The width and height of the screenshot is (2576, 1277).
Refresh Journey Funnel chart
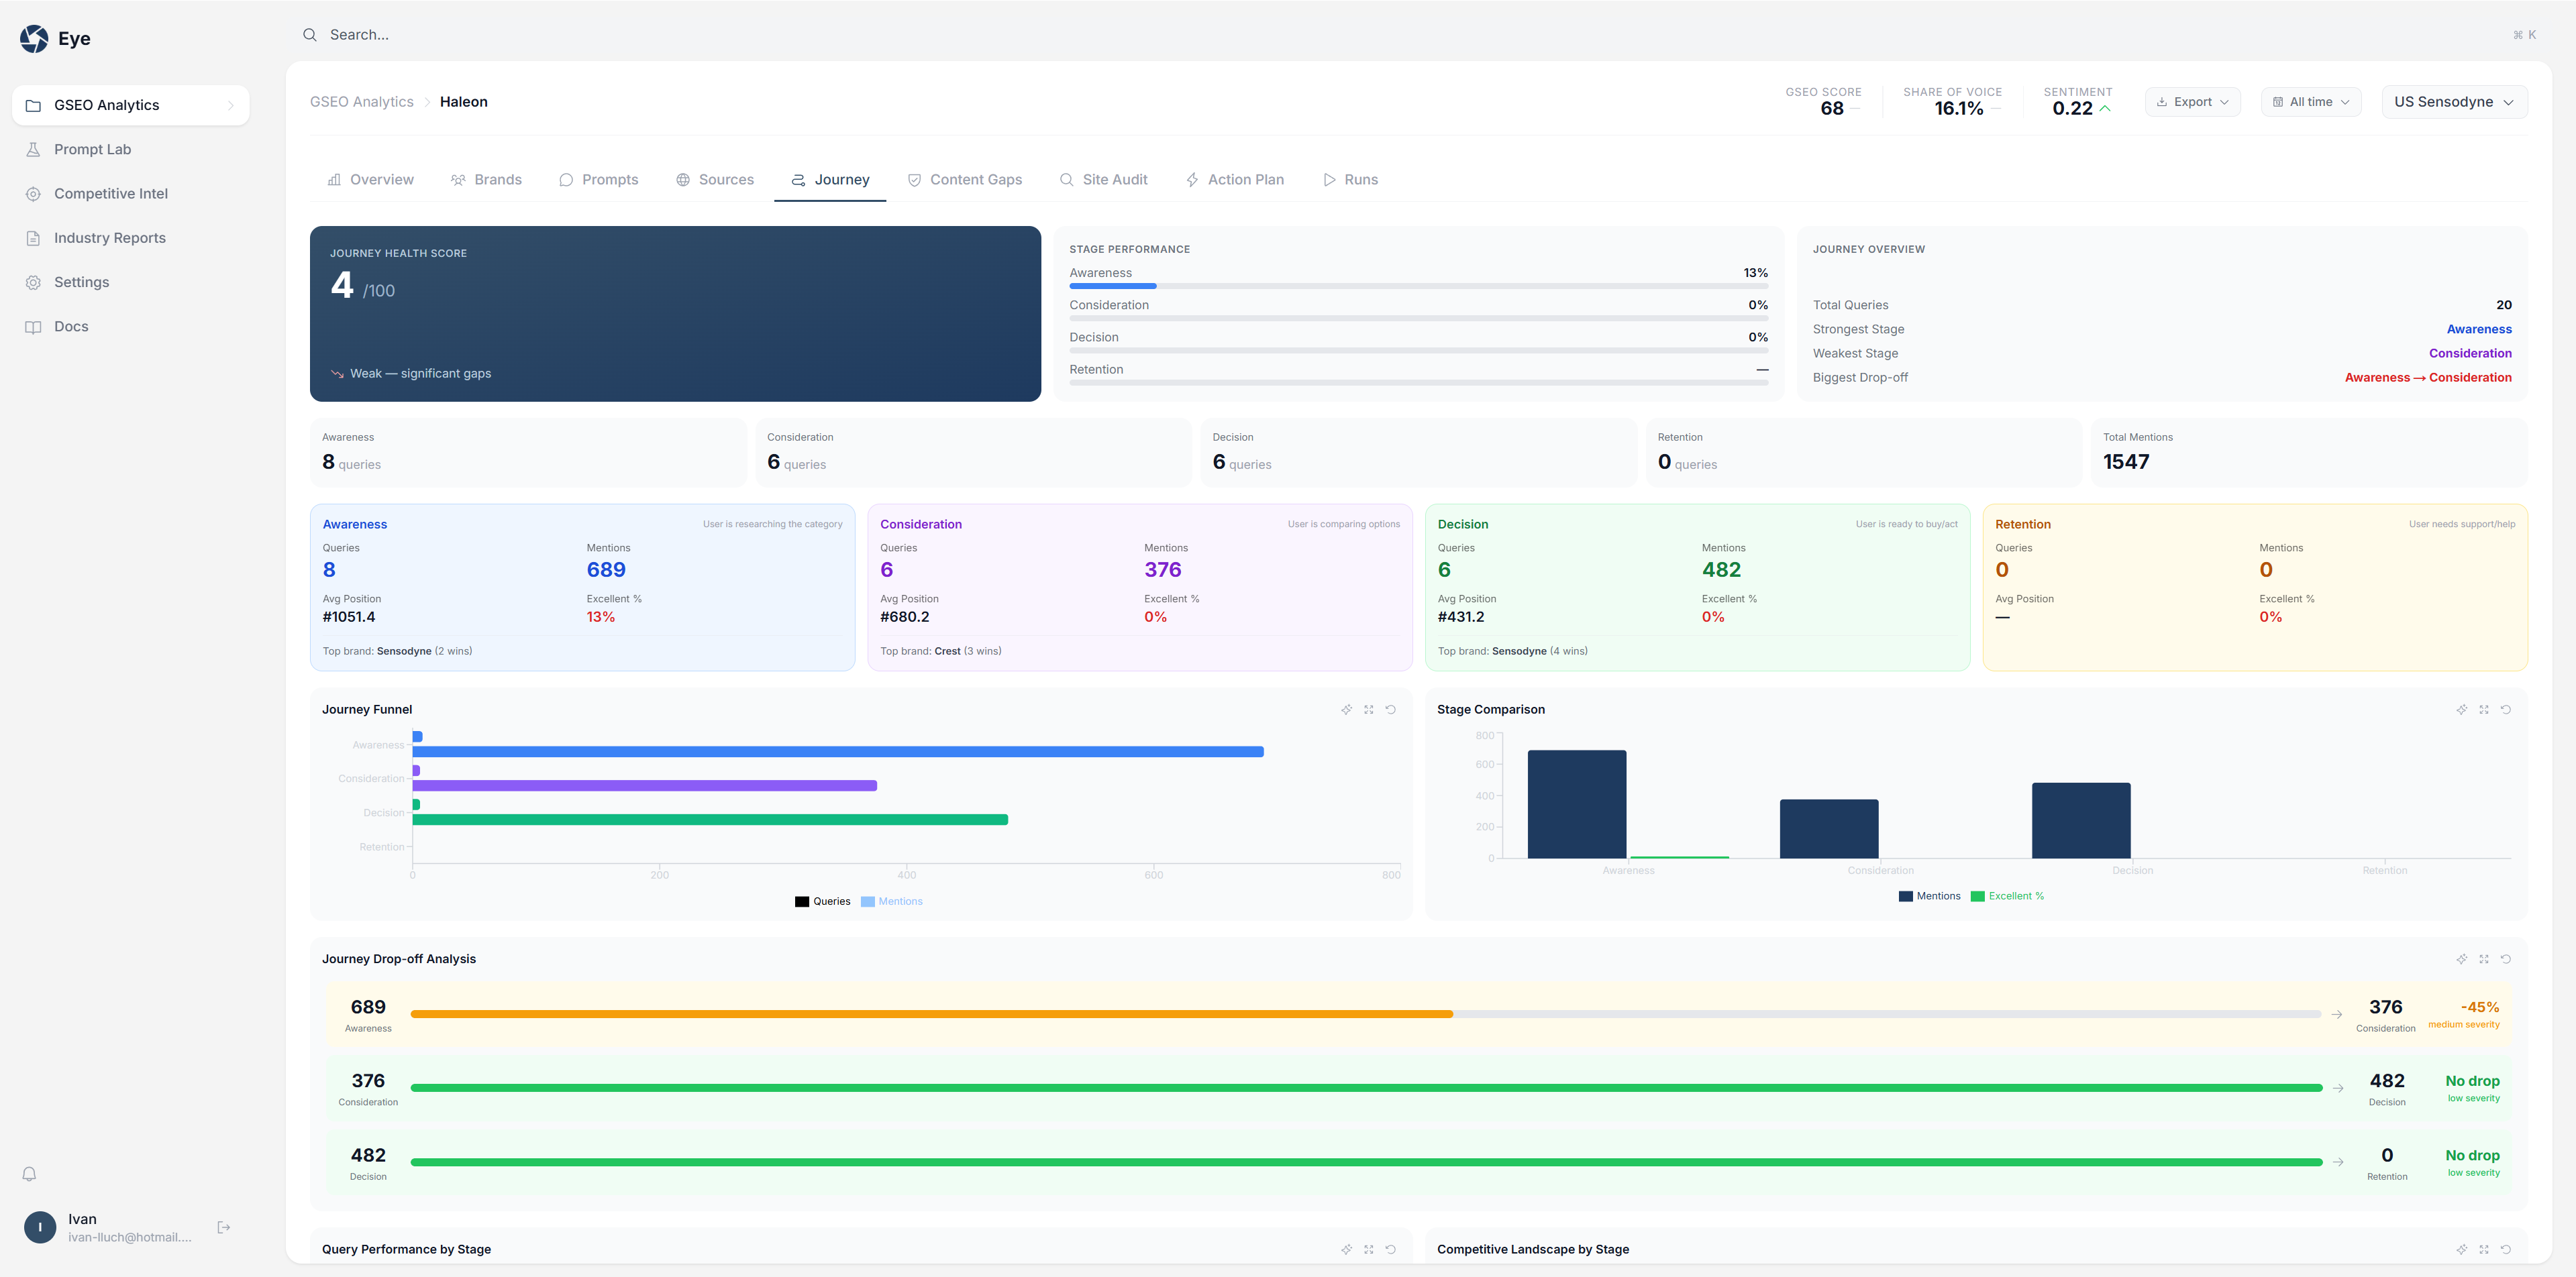(x=1390, y=710)
